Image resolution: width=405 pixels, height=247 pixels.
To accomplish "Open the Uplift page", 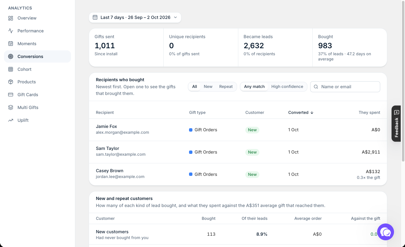I will click(37, 120).
